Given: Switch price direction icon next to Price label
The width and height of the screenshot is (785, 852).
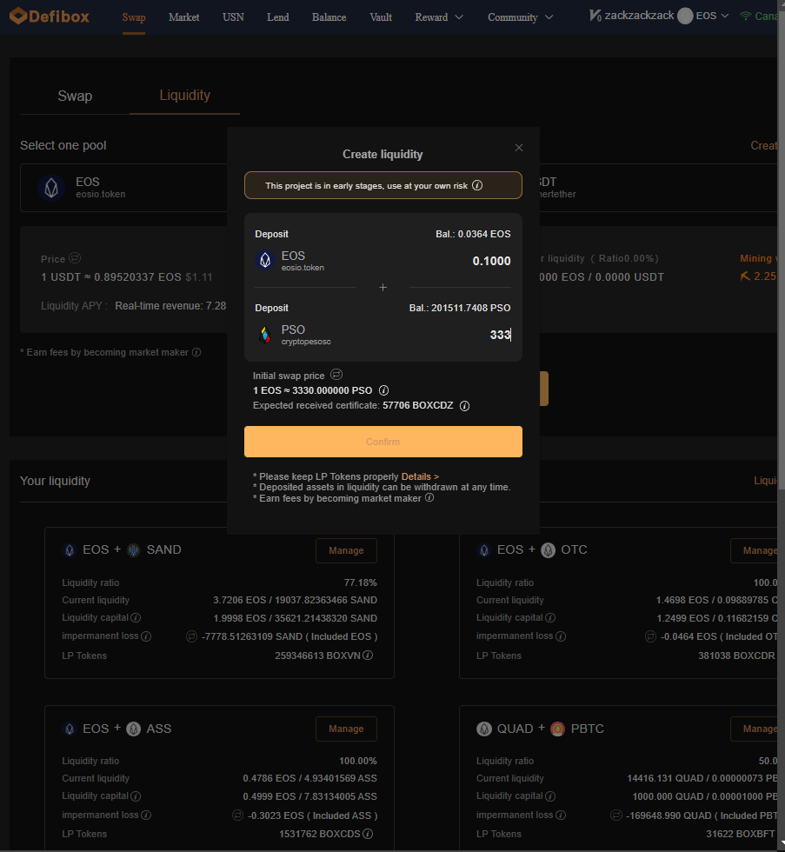Looking at the screenshot, I should point(75,258).
